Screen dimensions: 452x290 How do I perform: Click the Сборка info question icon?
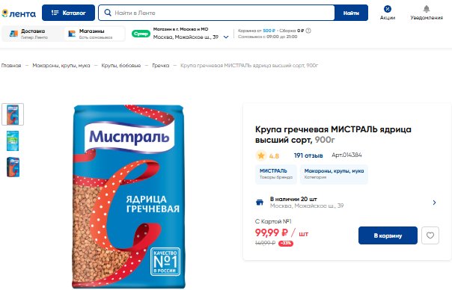click(x=308, y=31)
